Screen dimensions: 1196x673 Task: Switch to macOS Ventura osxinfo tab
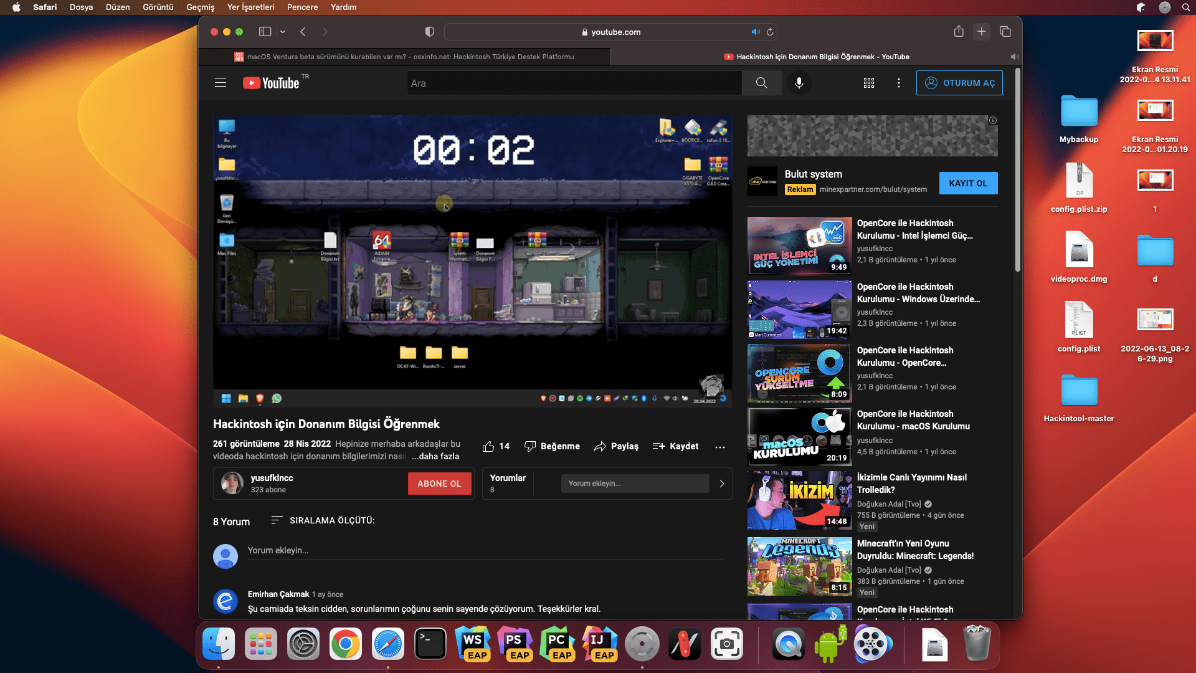404,57
